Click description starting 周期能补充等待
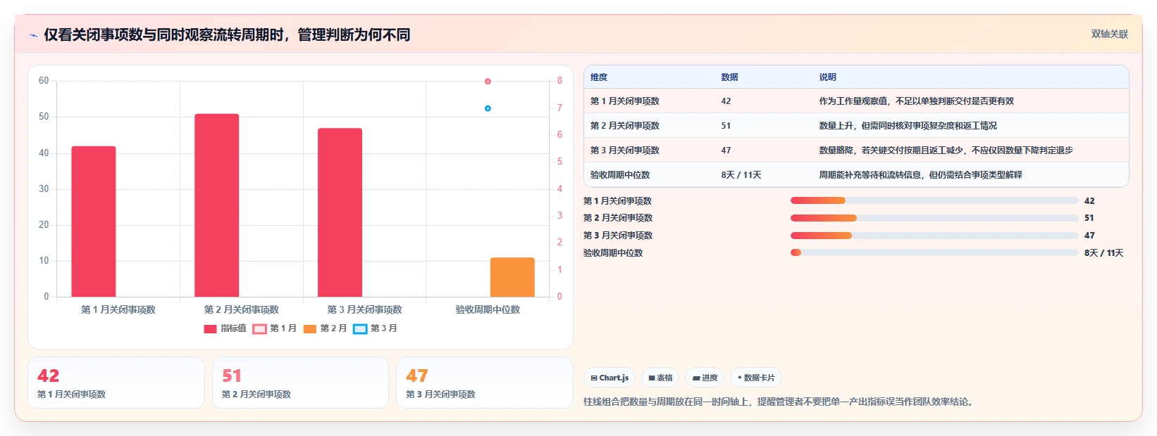Screen dimensions: 1157x436 click(921, 175)
